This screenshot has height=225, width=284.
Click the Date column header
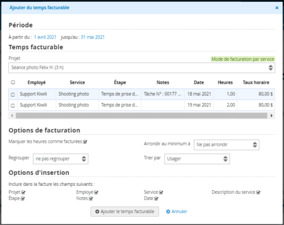[x=199, y=82]
